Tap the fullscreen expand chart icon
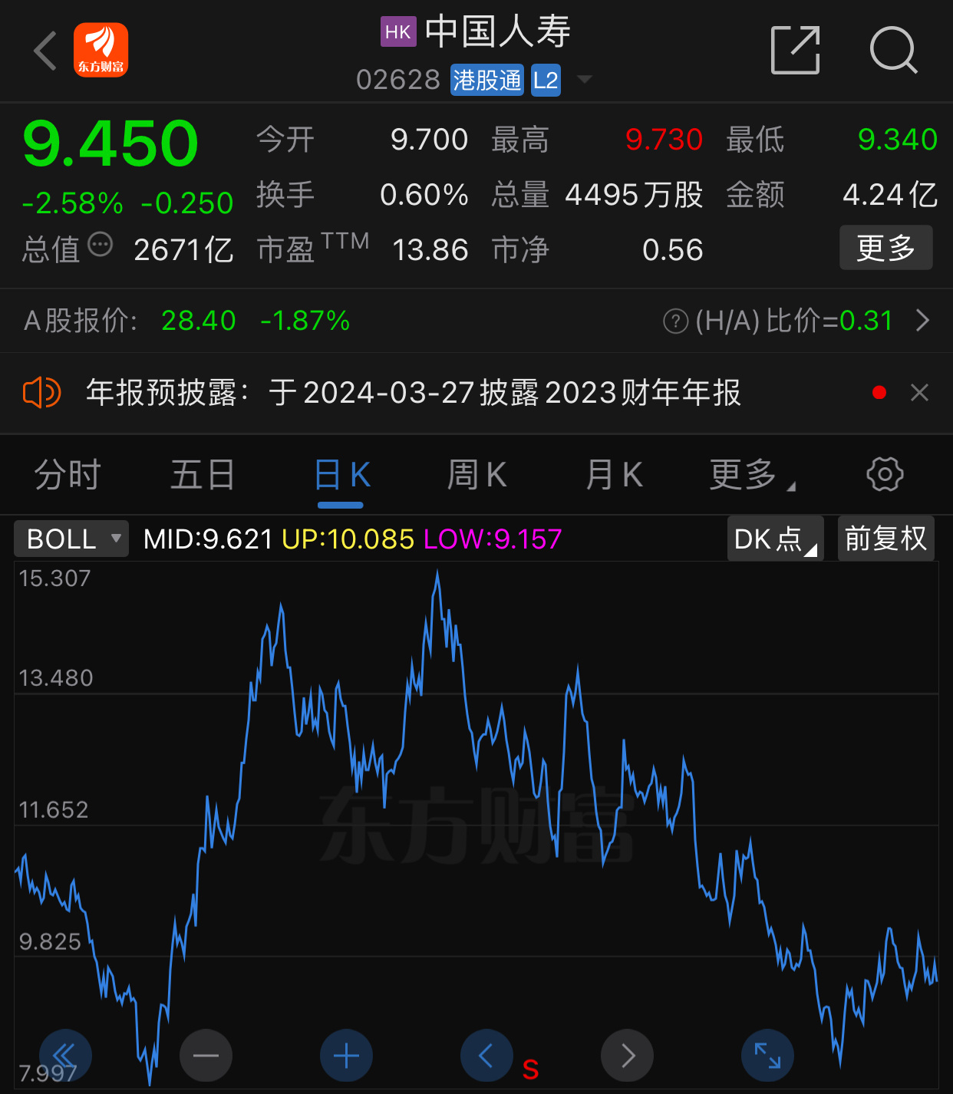 click(x=767, y=1056)
